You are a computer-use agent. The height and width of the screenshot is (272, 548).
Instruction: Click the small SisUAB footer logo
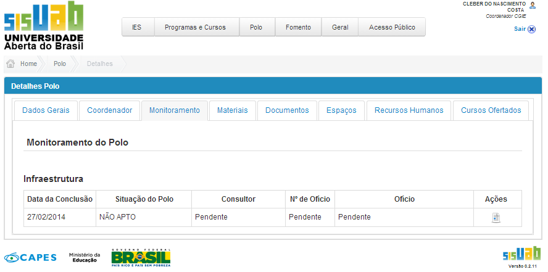click(x=522, y=254)
